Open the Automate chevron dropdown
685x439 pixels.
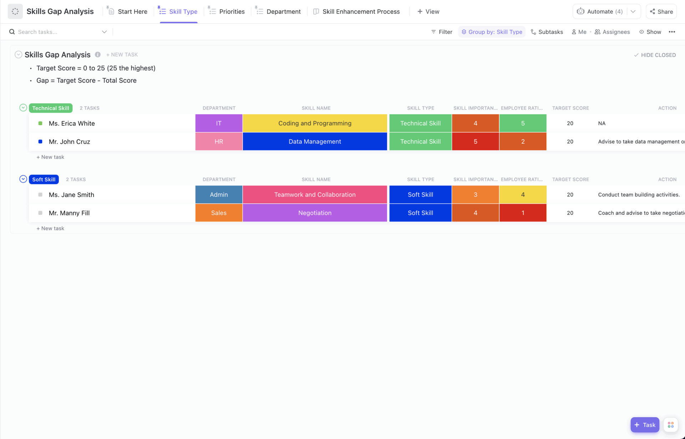pyautogui.click(x=634, y=11)
